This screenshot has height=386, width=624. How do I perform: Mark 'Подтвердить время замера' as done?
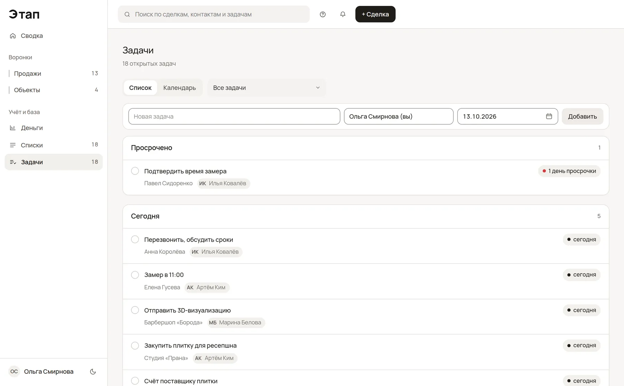tap(135, 171)
